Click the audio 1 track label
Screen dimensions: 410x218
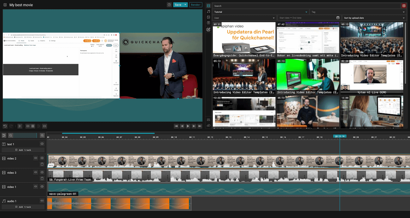click(x=12, y=201)
